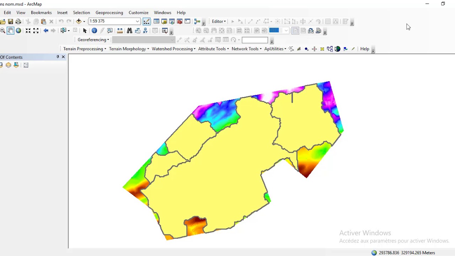455x256 pixels.
Task: Open the Bookmarks menu
Action: [x=41, y=12]
